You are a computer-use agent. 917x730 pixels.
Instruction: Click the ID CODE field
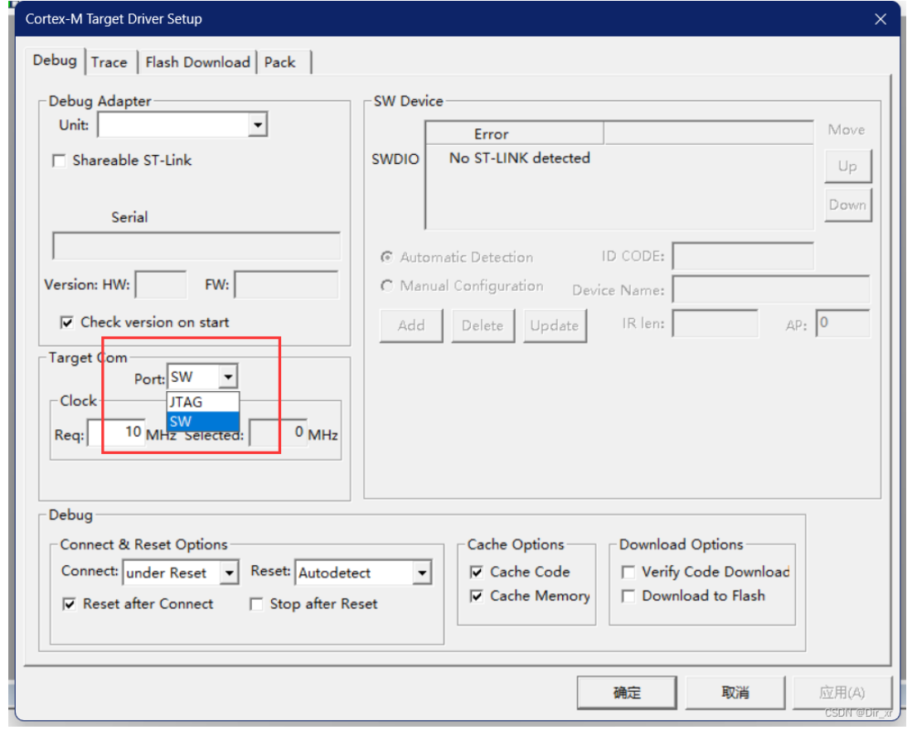[x=743, y=256]
